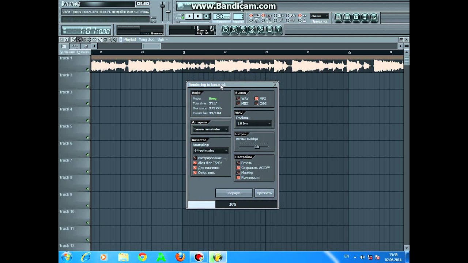Open the Piano Roll shortcut icon
The image size is (468, 263).
[x=356, y=18]
